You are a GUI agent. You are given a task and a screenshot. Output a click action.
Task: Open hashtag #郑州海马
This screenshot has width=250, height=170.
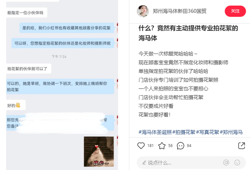click(231, 132)
